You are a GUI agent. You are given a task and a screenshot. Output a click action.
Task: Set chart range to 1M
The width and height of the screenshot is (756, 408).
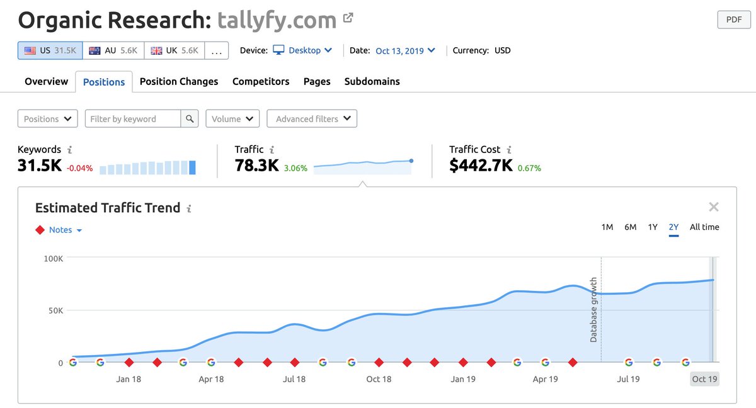[x=607, y=227]
